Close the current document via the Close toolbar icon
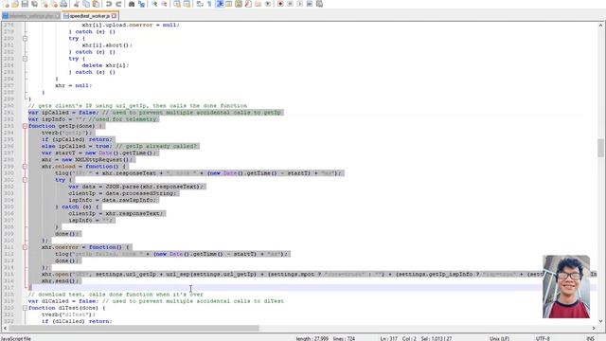606x341 pixels. [x=45, y=4]
